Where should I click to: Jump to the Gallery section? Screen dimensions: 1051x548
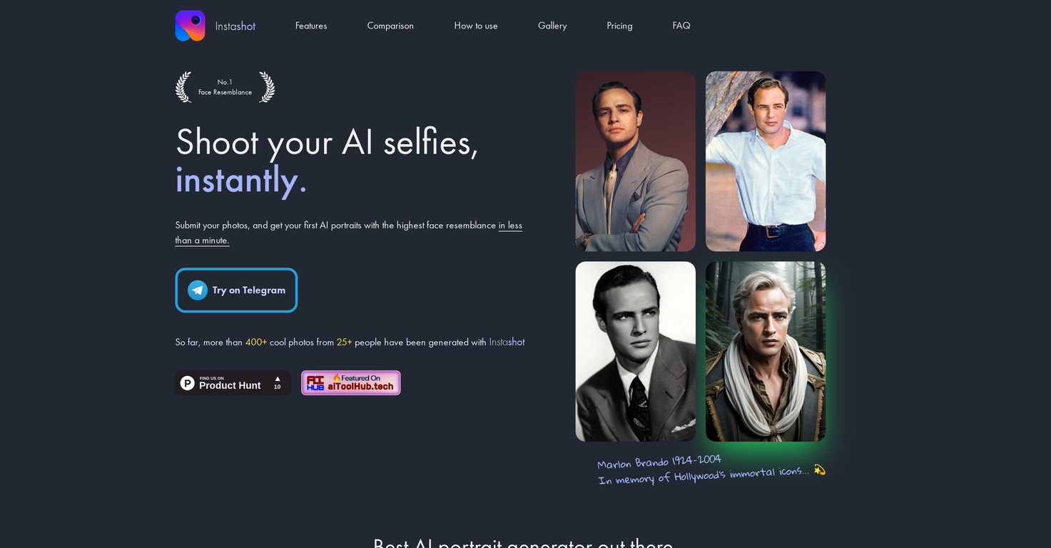click(552, 26)
